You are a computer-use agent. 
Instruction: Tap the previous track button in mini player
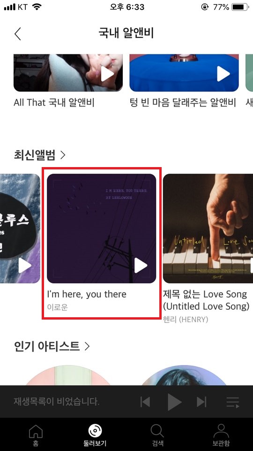[x=145, y=402]
